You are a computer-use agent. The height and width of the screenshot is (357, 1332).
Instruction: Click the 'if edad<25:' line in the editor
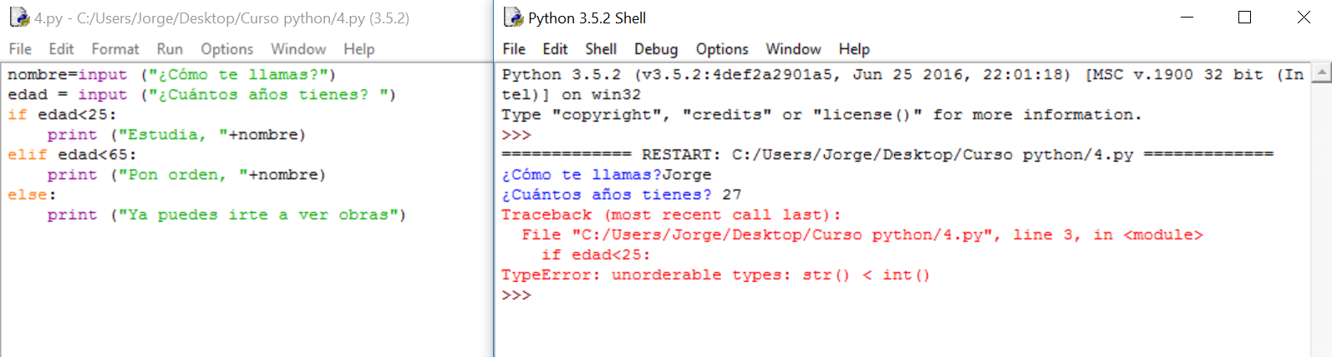[x=63, y=115]
